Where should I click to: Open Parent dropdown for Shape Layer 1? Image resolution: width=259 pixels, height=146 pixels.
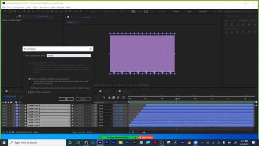tap(105, 108)
